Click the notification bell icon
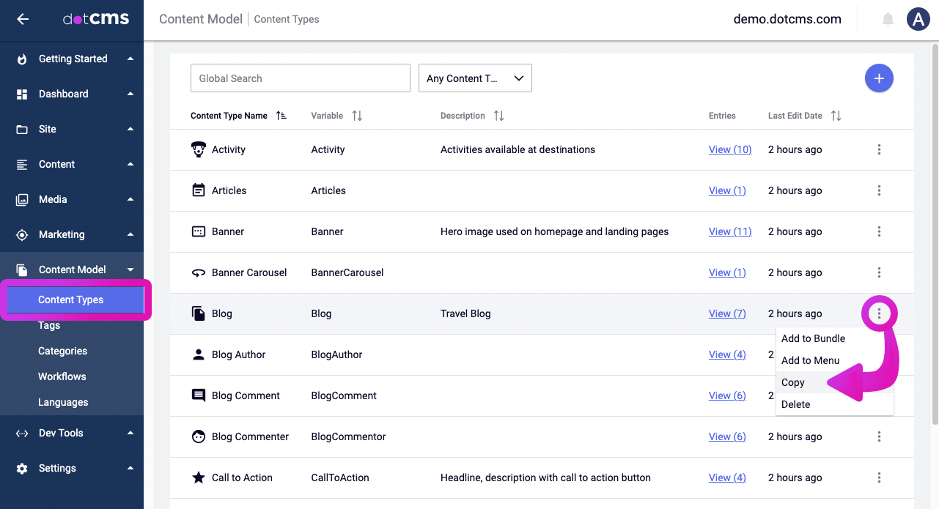 [x=888, y=20]
